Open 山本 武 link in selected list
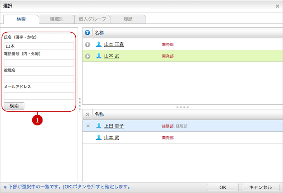Screen dimensions: 283x193 pyautogui.click(x=112, y=138)
